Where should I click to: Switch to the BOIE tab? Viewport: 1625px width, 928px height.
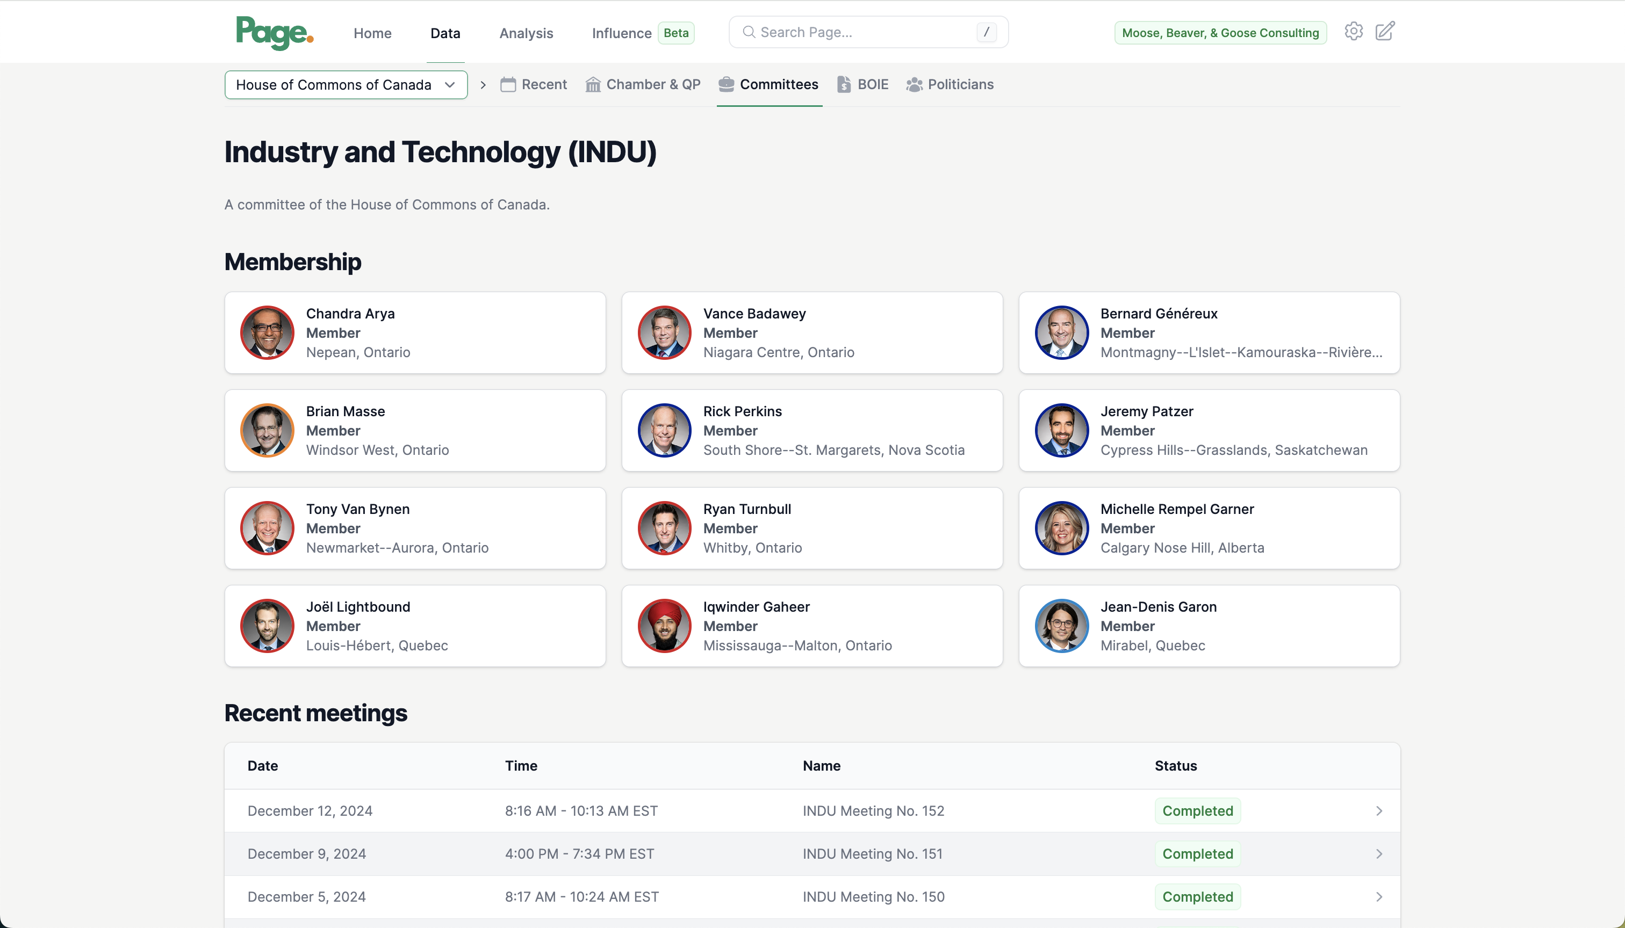[862, 84]
